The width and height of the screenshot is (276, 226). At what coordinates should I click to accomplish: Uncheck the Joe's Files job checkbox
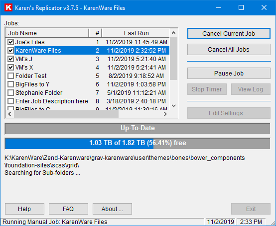[11, 42]
